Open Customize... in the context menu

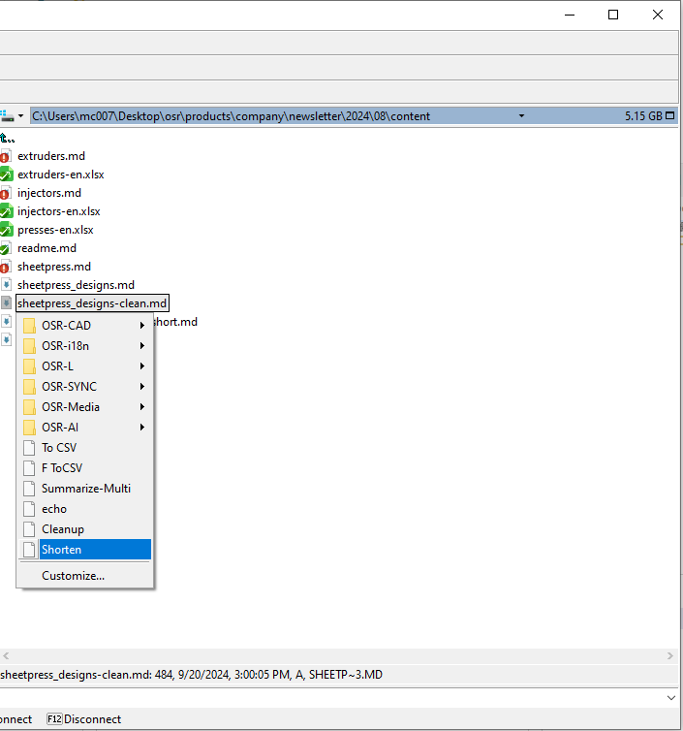73,576
